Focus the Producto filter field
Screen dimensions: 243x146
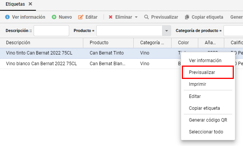coord(129,31)
